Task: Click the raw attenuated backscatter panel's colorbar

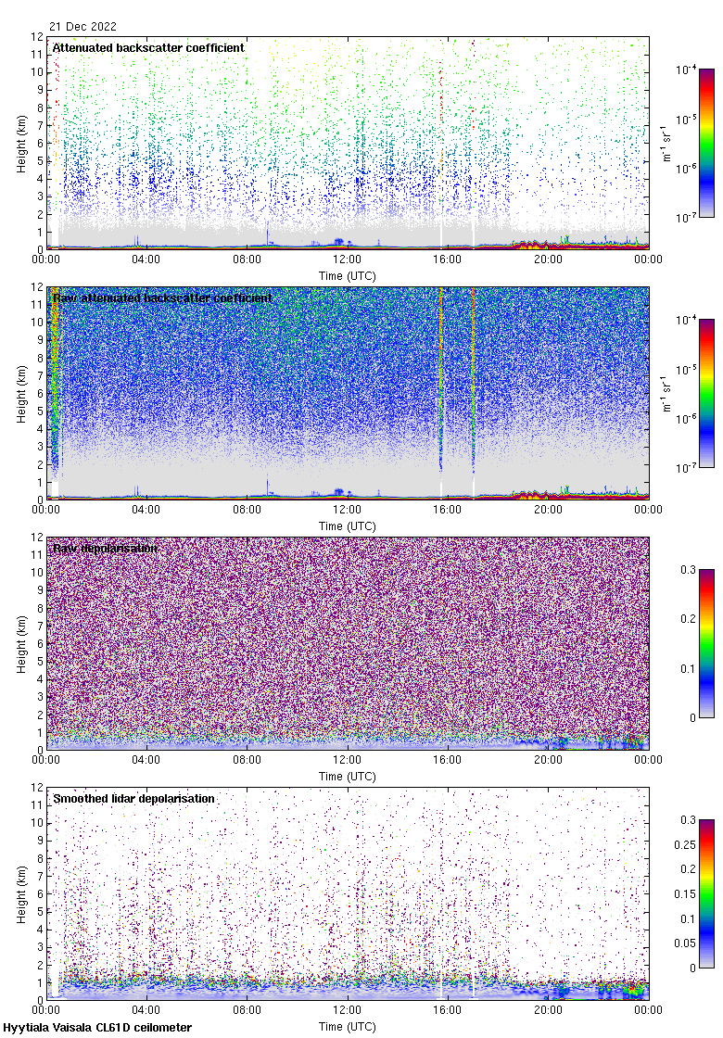Action: 706,393
